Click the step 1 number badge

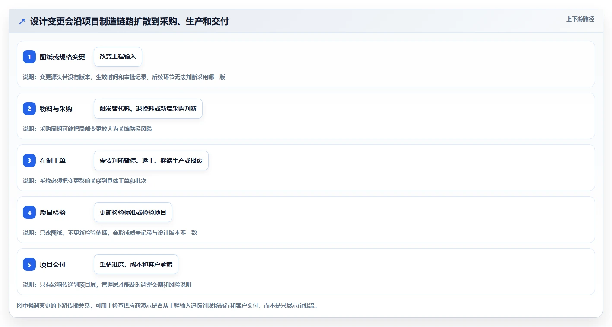(x=29, y=57)
